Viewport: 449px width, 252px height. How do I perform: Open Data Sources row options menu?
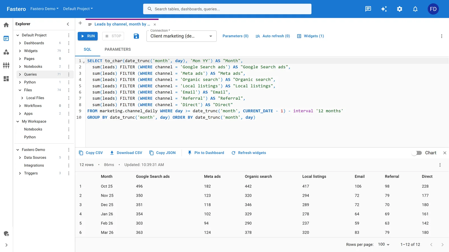[69, 158]
